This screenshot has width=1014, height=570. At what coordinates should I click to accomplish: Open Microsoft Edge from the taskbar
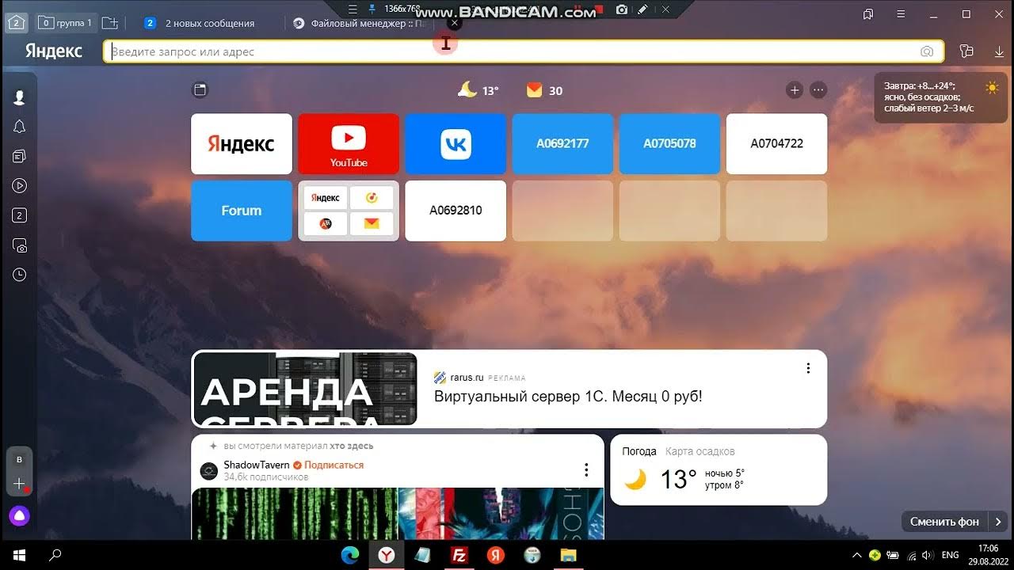[x=349, y=555]
